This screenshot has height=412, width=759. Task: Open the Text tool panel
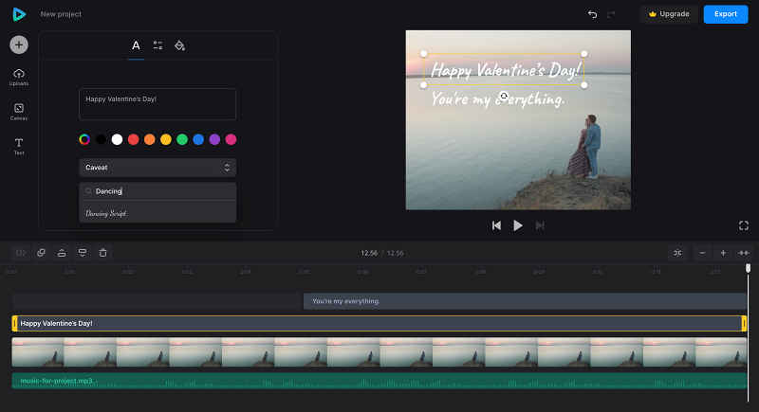click(19, 147)
